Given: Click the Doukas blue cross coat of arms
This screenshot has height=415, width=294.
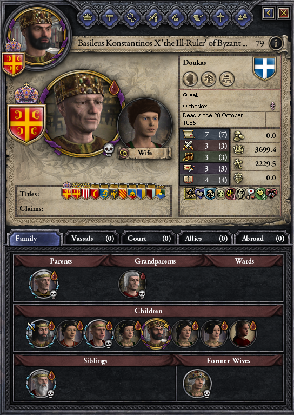Looking at the screenshot, I should pos(265,68).
